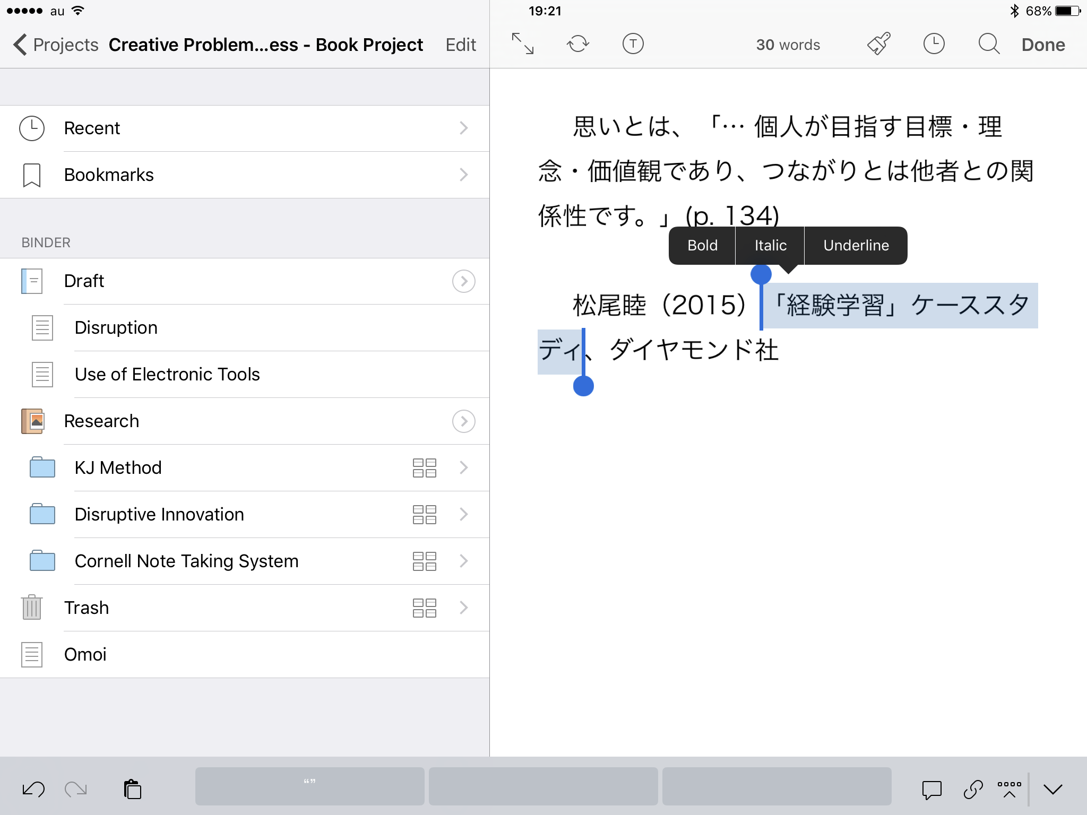This screenshot has height=815, width=1087.
Task: Tap the quotation mark key in keyboard row
Action: point(309,786)
